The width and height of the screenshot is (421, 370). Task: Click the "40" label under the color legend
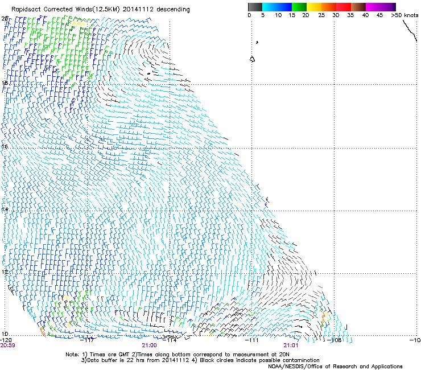[365, 15]
